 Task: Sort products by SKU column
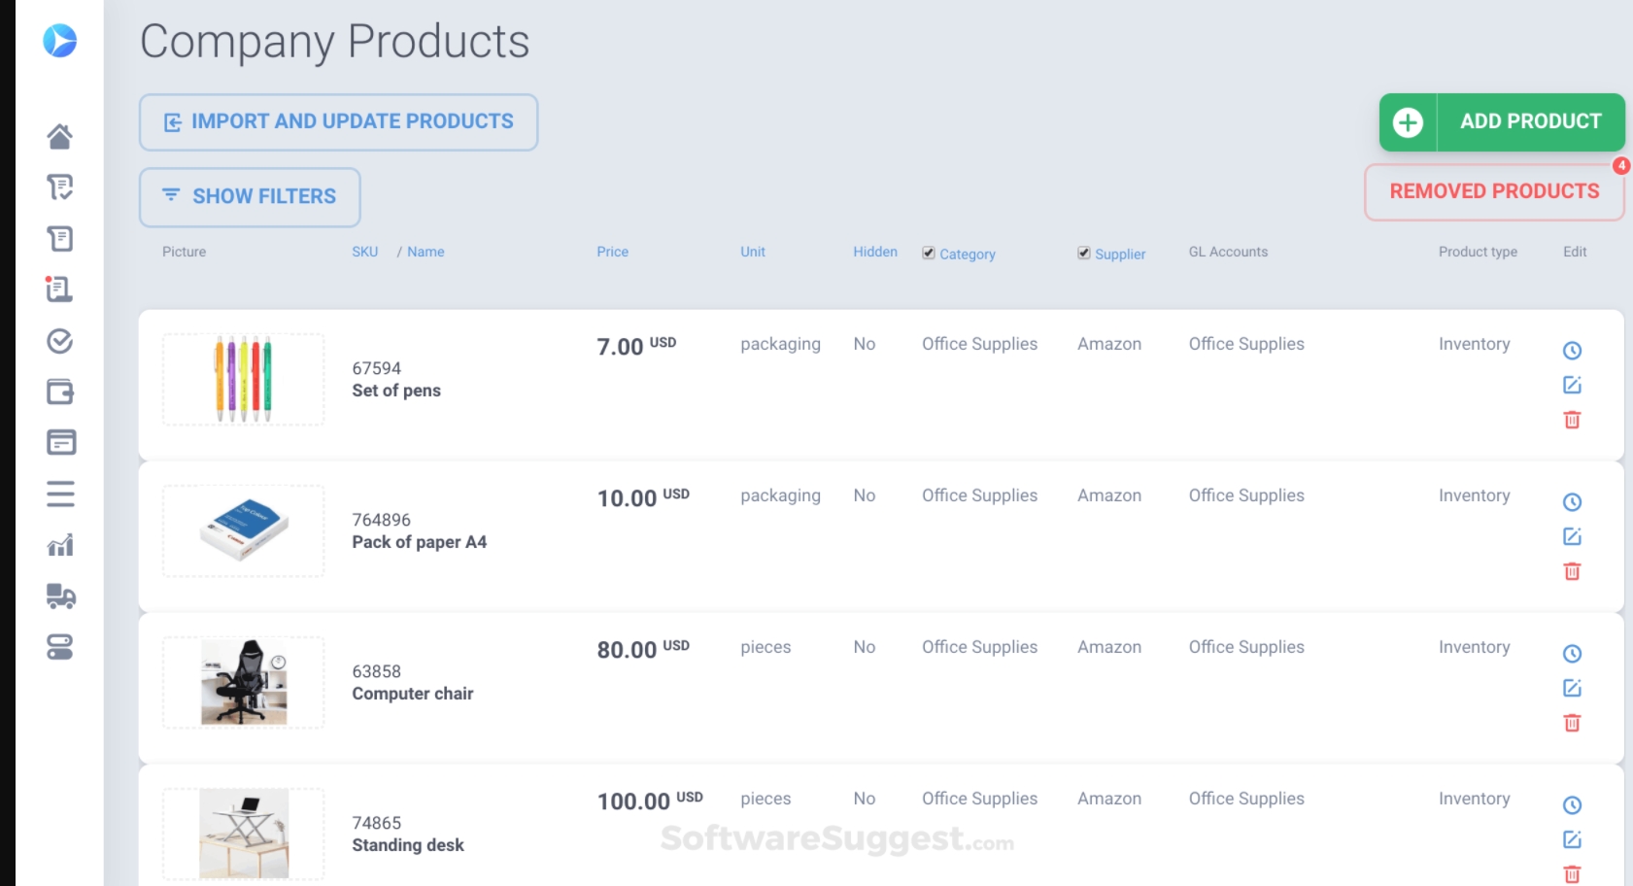coord(364,252)
